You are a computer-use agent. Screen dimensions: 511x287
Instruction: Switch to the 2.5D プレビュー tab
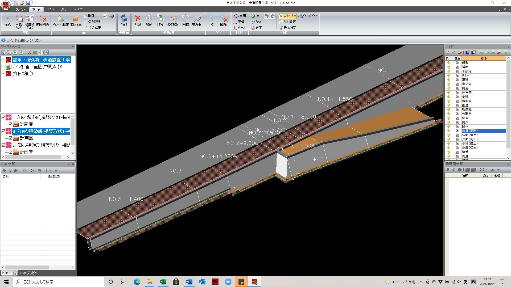pyautogui.click(x=30, y=273)
